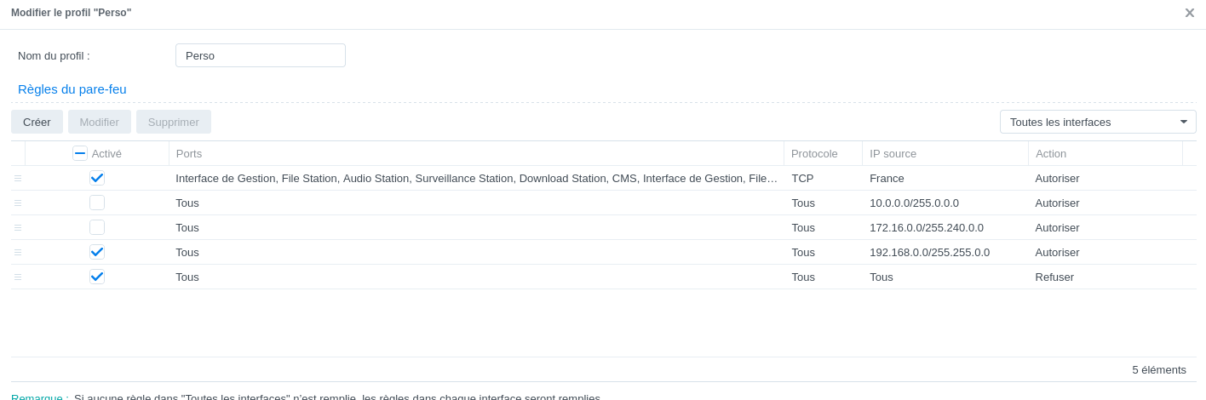Click drag handle of the 192.168.0.0 rule
Viewport: 1206px width, 400px height.
point(18,253)
